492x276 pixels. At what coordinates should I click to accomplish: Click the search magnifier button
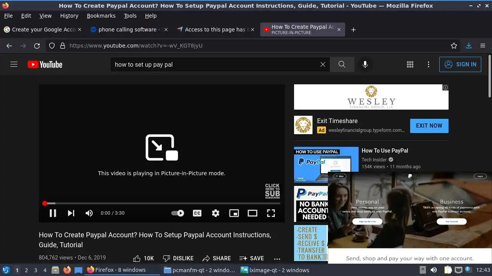342,64
